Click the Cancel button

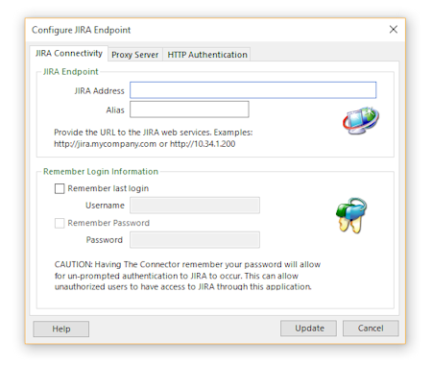coord(371,328)
